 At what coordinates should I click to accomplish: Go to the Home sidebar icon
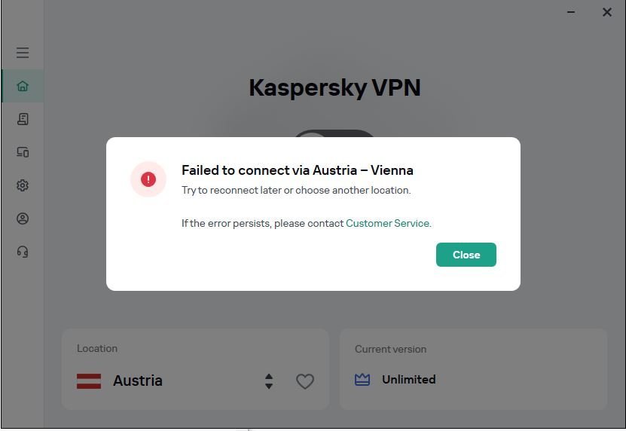[x=23, y=86]
